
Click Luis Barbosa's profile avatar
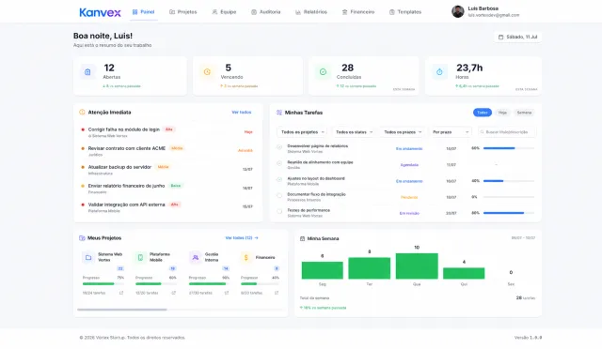(x=458, y=11)
